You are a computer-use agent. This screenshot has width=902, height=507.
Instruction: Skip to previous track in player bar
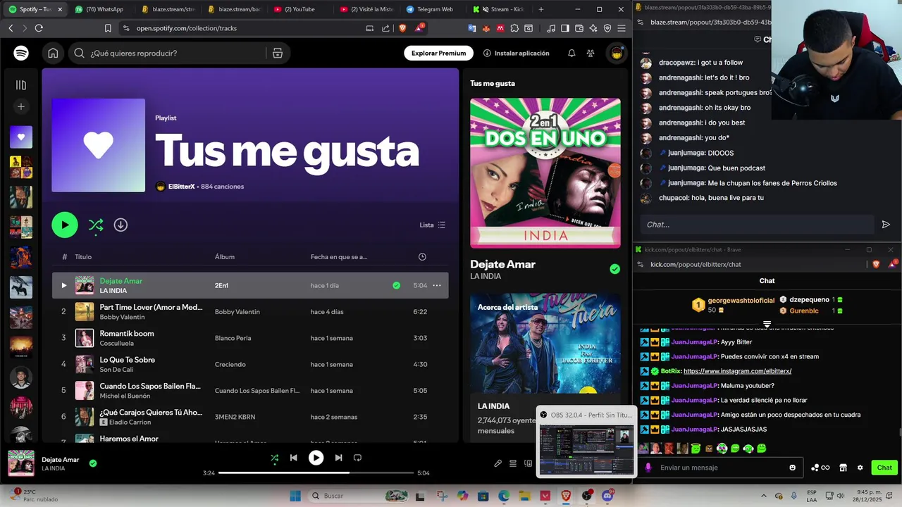(x=293, y=458)
